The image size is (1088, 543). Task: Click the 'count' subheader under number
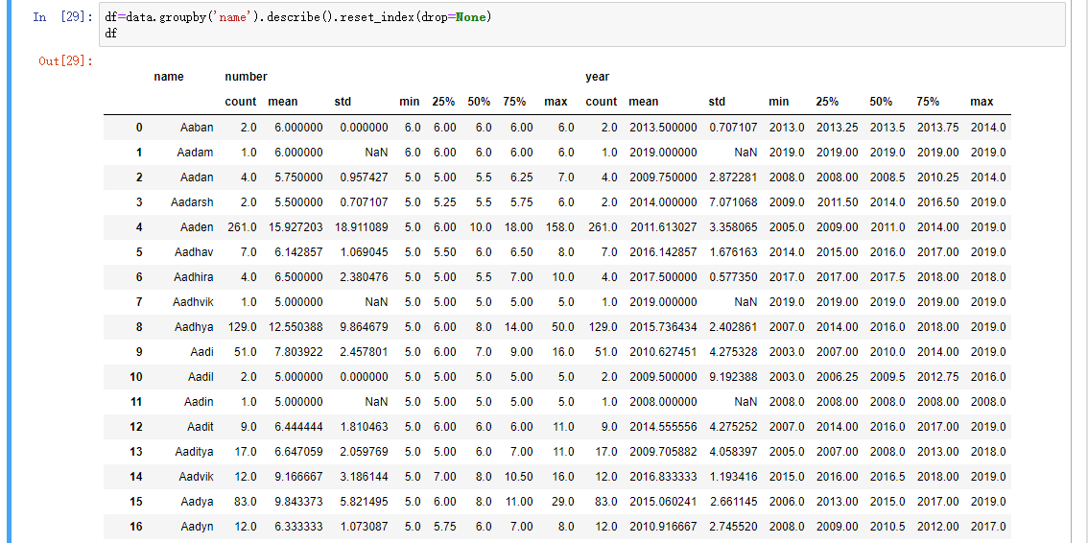click(241, 102)
